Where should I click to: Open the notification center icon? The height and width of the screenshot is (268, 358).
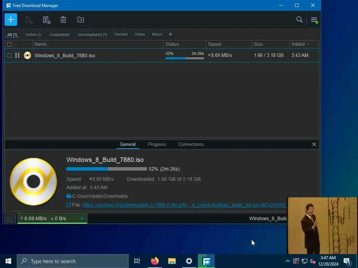(347, 261)
